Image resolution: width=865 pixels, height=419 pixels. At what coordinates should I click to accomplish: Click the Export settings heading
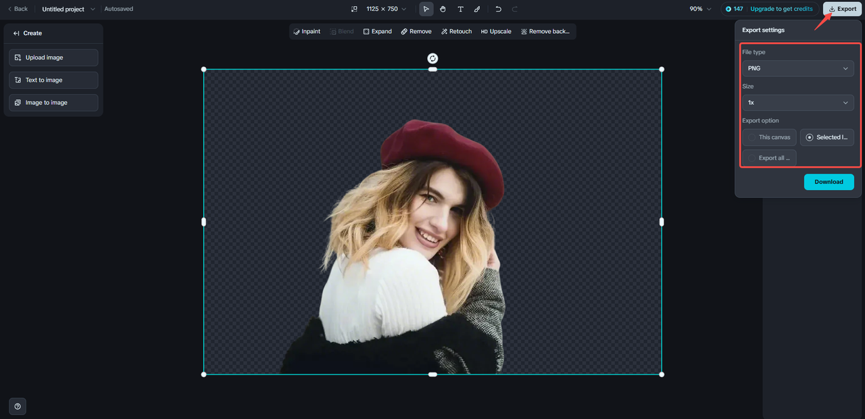pyautogui.click(x=764, y=30)
